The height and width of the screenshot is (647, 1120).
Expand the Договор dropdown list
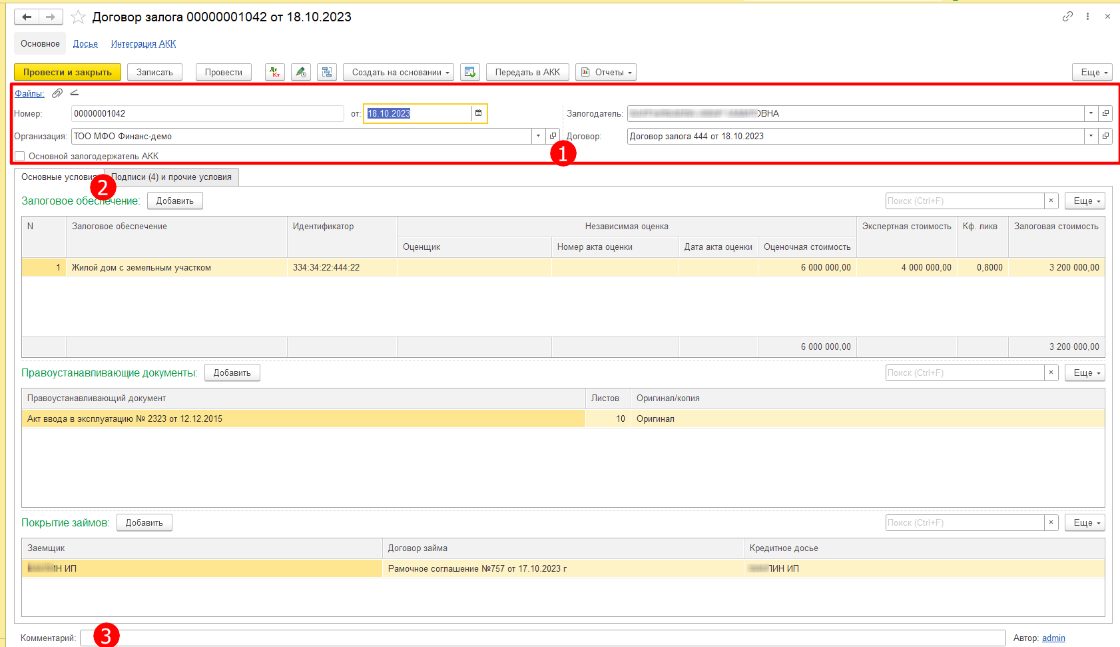tap(1091, 136)
